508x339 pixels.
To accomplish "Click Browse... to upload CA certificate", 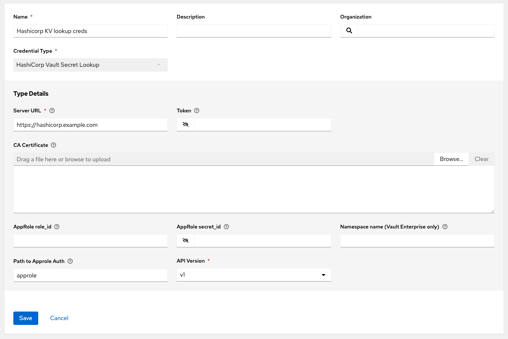I will tap(451, 159).
